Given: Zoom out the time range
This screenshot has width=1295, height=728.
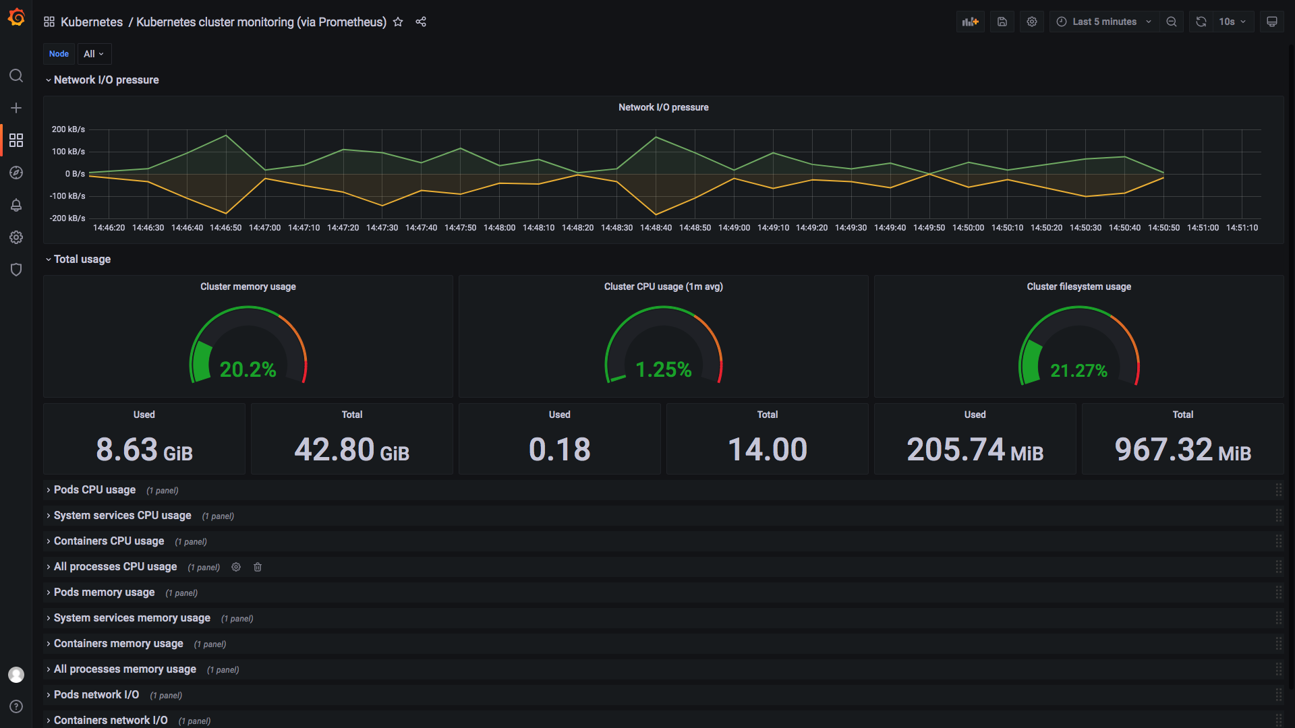Looking at the screenshot, I should point(1172,22).
